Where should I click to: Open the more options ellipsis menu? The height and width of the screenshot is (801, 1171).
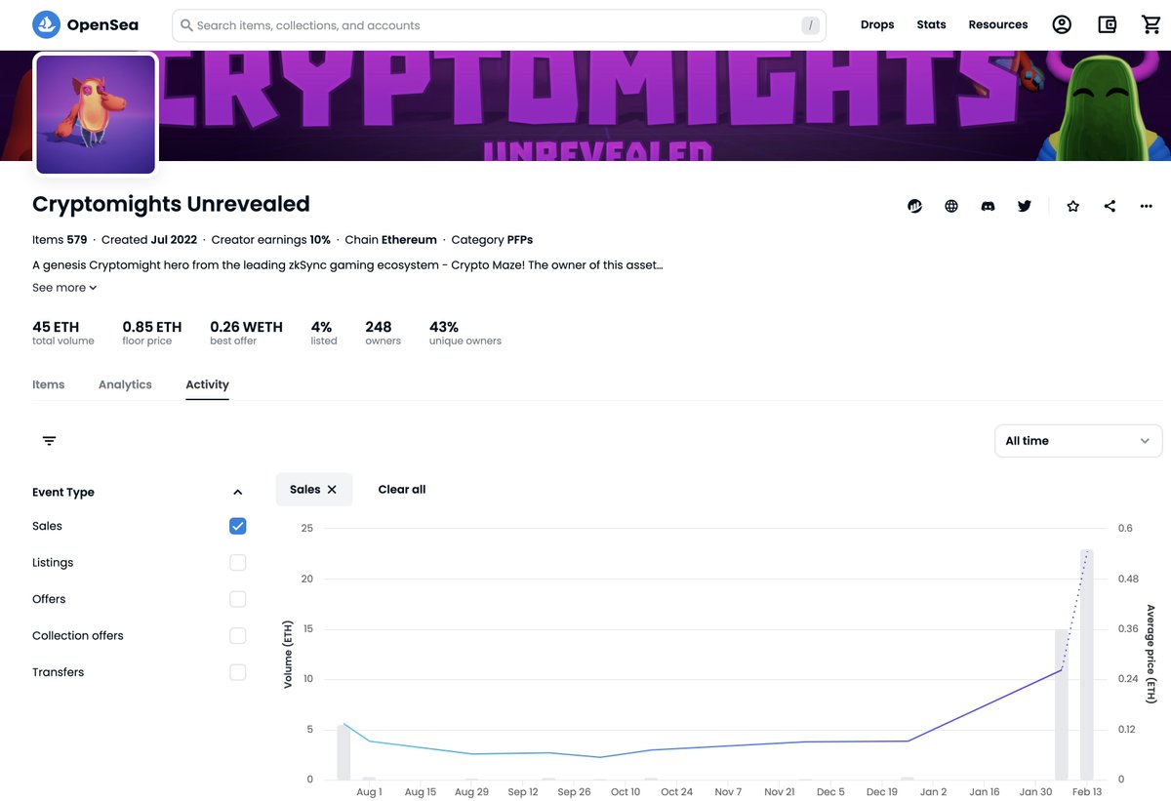click(1147, 206)
